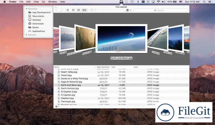Click the Elephant.jpg file icon
The image size is (215, 125).
59,98
